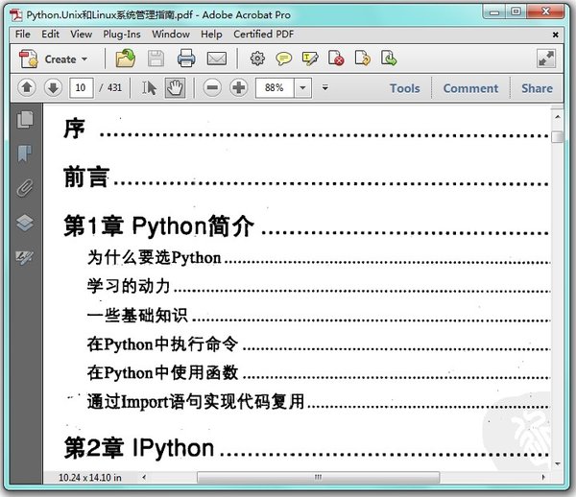Open the zoom percentage dropdown

[x=302, y=87]
